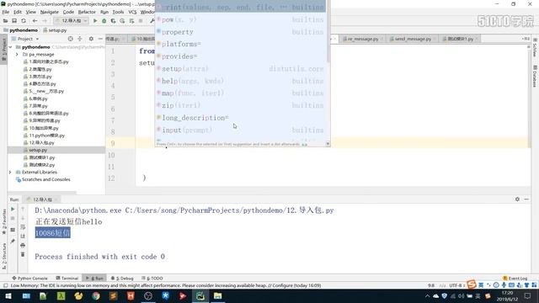Image resolution: width=539 pixels, height=303 pixels.
Task: Open the Navigate menu
Action: coord(49,12)
